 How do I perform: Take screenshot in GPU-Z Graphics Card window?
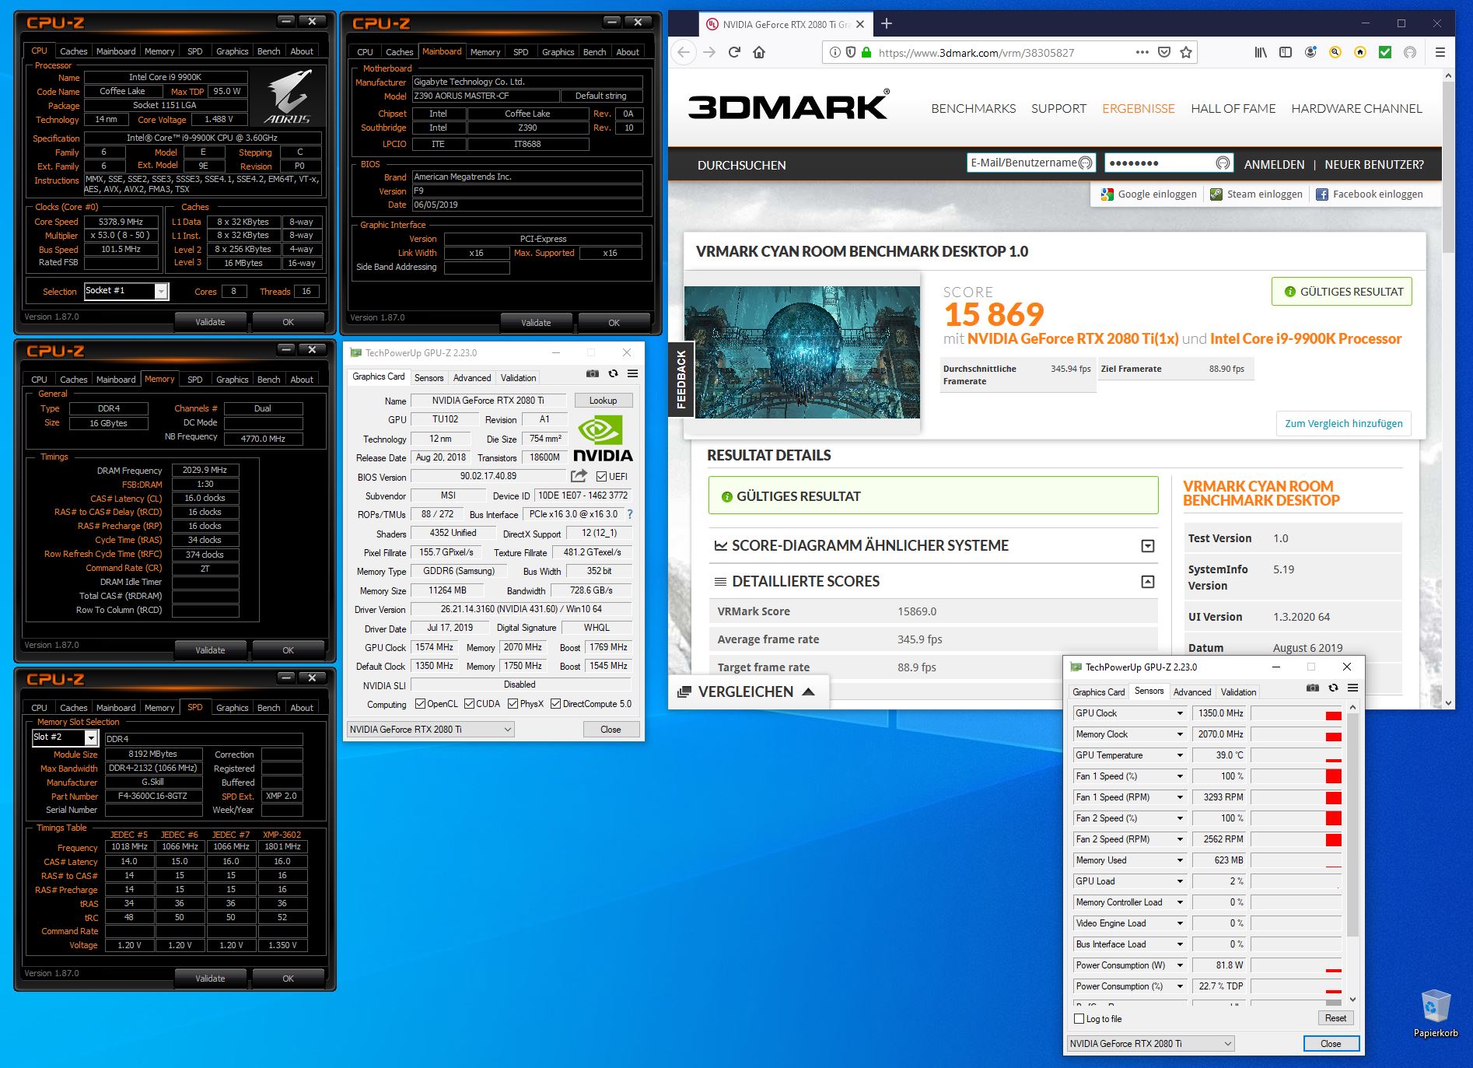click(593, 374)
